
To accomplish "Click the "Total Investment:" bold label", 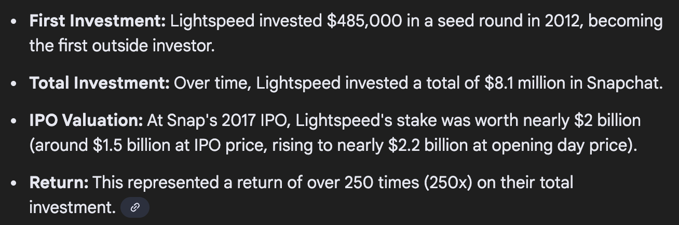I will (x=99, y=83).
